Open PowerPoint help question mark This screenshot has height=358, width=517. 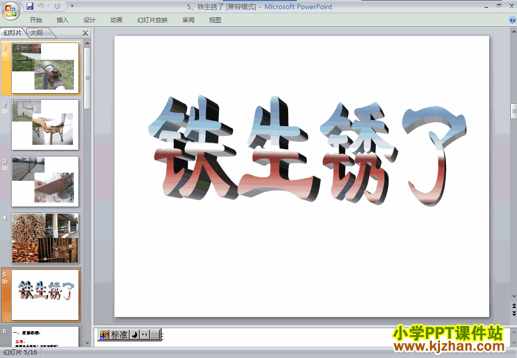point(512,20)
